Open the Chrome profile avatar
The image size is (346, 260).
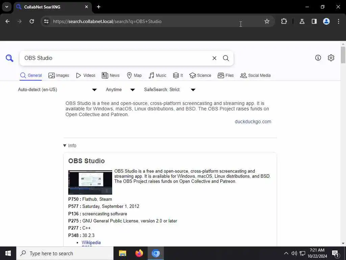tap(326, 21)
